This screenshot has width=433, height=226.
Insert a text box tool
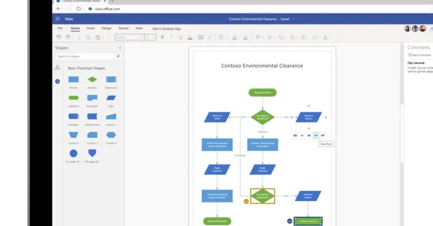click(x=201, y=37)
